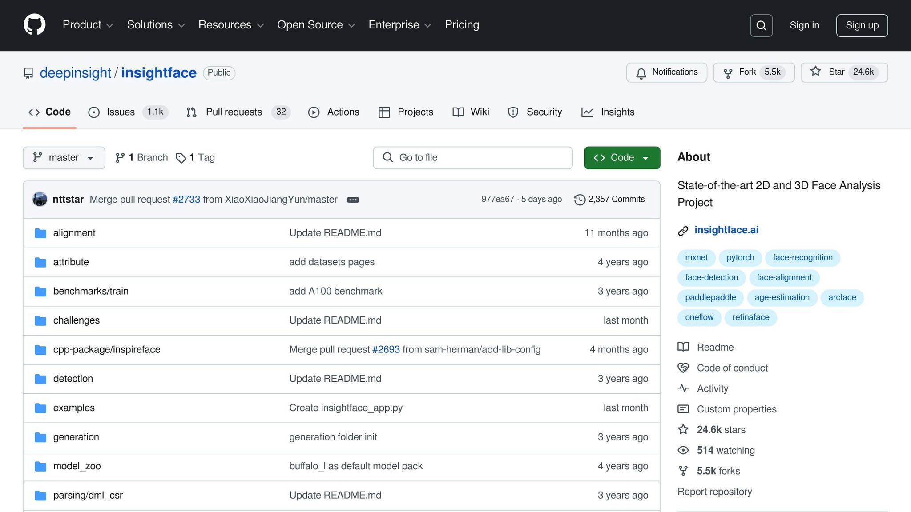
Task: Click the eye icon next to 514 watching
Action: click(683, 450)
